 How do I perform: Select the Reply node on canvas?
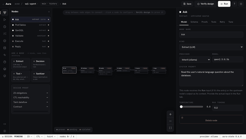(x=159, y=70)
